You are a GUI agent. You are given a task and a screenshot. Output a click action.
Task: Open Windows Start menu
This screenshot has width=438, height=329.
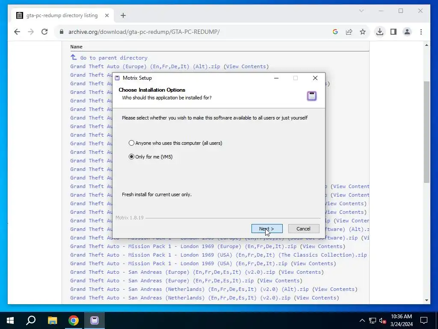10,320
